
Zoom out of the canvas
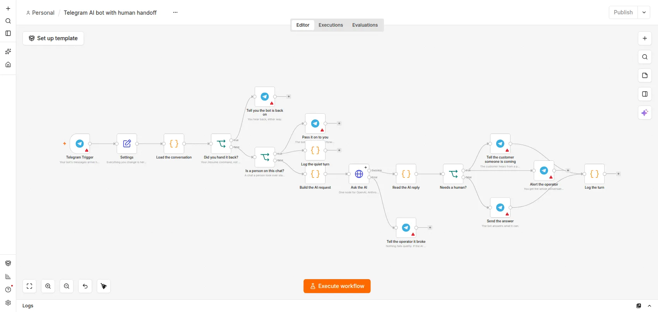point(67,286)
